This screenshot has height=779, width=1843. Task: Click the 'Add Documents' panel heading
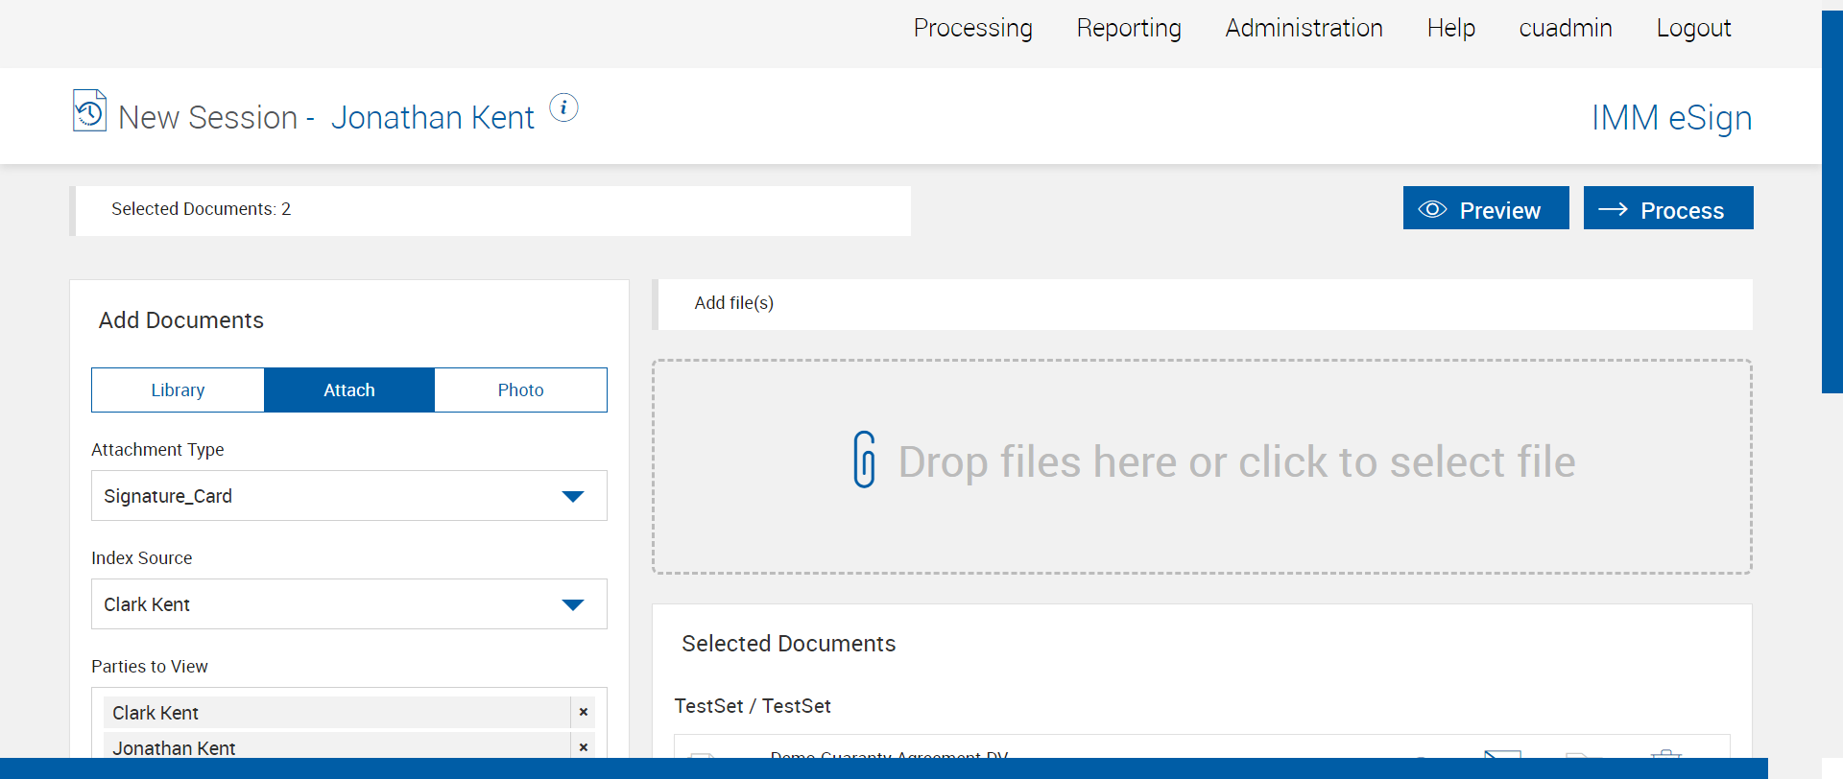coord(181,320)
